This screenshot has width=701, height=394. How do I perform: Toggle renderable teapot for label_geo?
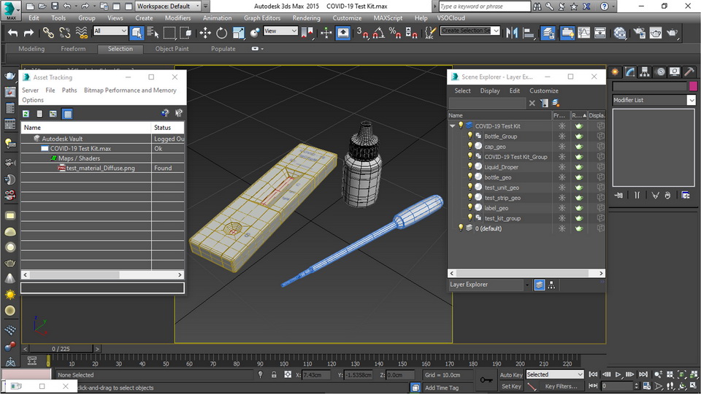tap(579, 208)
